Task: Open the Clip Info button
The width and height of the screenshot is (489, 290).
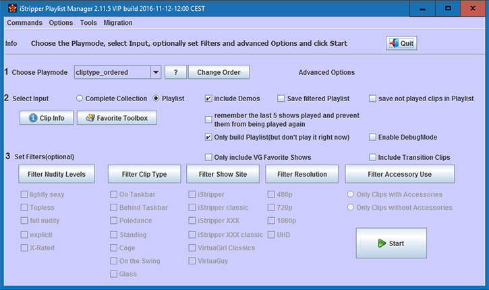Action: (47, 118)
